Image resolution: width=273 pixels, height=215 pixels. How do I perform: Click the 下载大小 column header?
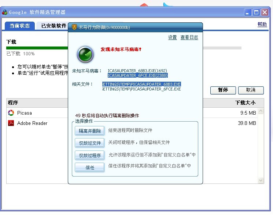(245, 103)
